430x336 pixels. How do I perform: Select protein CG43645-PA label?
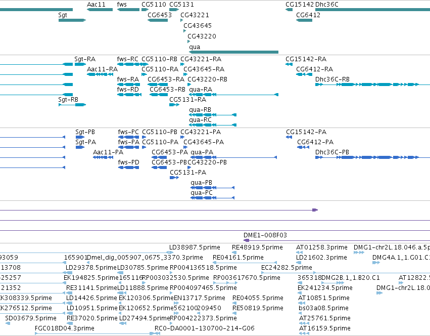coord(204,142)
